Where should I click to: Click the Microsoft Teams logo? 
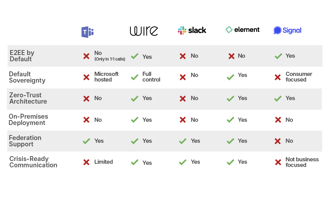(x=87, y=32)
